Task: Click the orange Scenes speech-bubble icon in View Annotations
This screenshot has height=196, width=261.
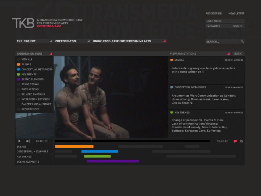Action: tap(172, 60)
